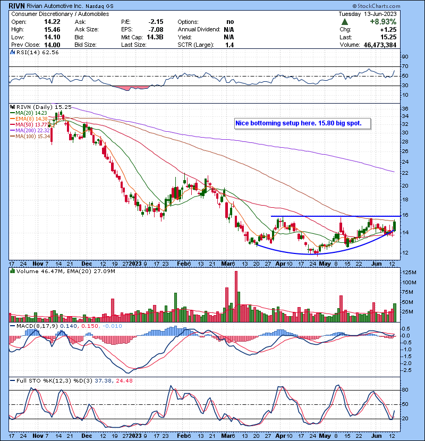Click the Prev Close value 14.00

pos(52,45)
